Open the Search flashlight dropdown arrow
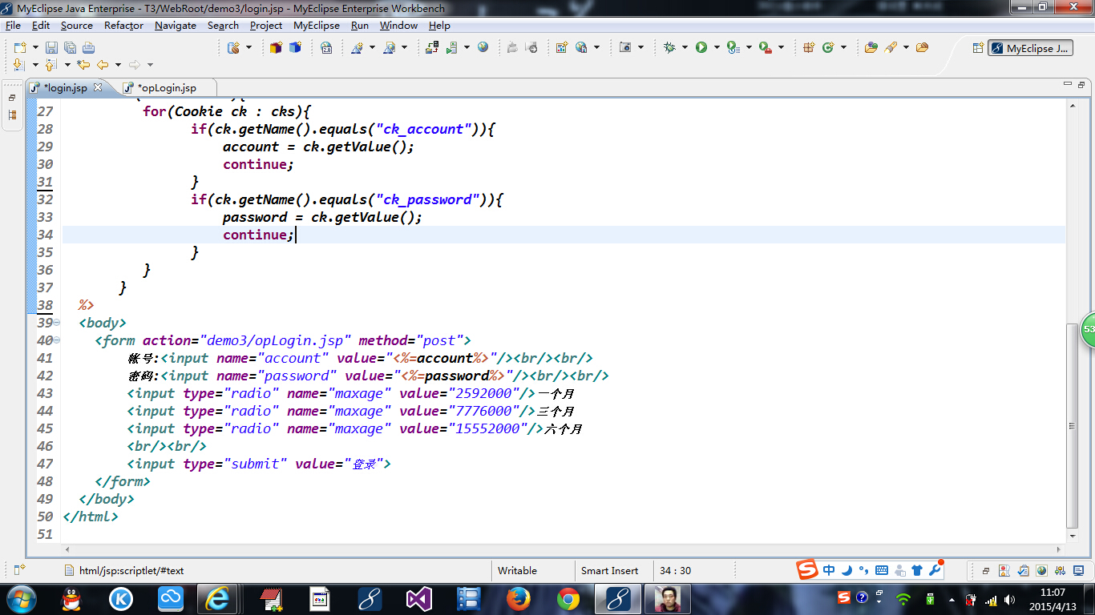Image resolution: width=1095 pixels, height=615 pixels. [906, 48]
